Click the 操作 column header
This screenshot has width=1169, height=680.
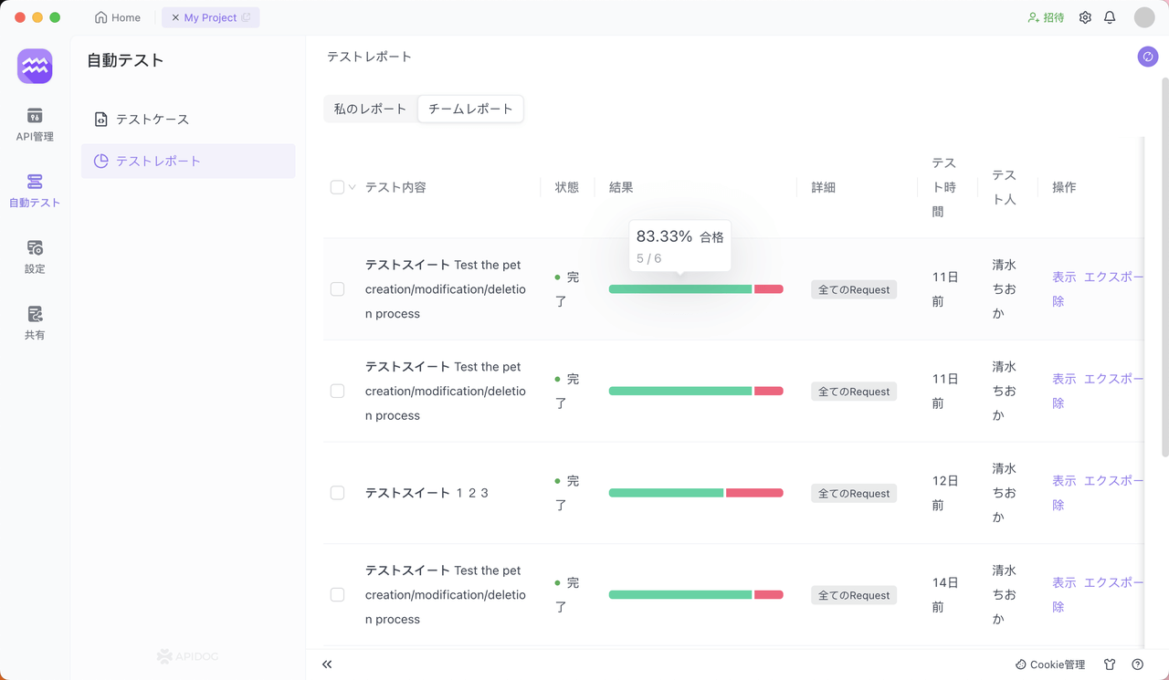[x=1064, y=187]
